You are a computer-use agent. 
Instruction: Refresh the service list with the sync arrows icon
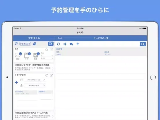click(58, 44)
